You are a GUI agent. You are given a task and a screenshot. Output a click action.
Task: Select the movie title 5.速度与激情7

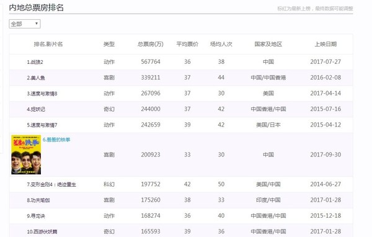[x=42, y=125]
